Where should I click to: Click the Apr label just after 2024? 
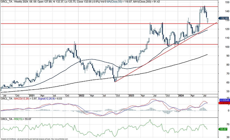192,96
